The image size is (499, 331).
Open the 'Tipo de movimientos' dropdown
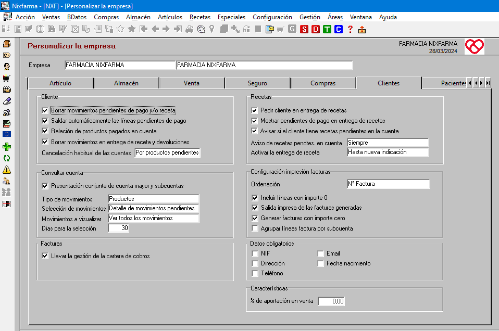[153, 199]
